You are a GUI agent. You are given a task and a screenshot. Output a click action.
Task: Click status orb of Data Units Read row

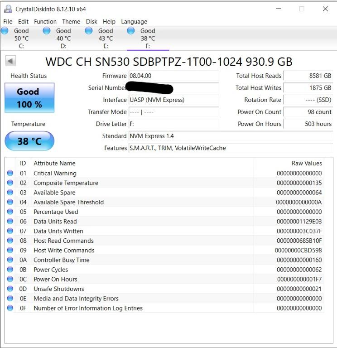10,221
